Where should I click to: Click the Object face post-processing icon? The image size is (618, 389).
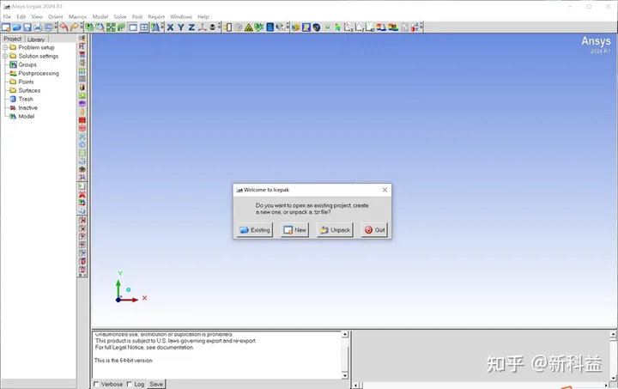(x=295, y=27)
